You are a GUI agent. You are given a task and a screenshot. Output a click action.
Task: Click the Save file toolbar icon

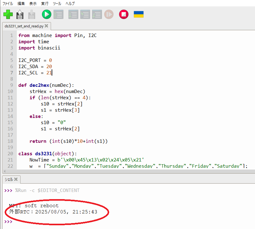(x=31, y=14)
